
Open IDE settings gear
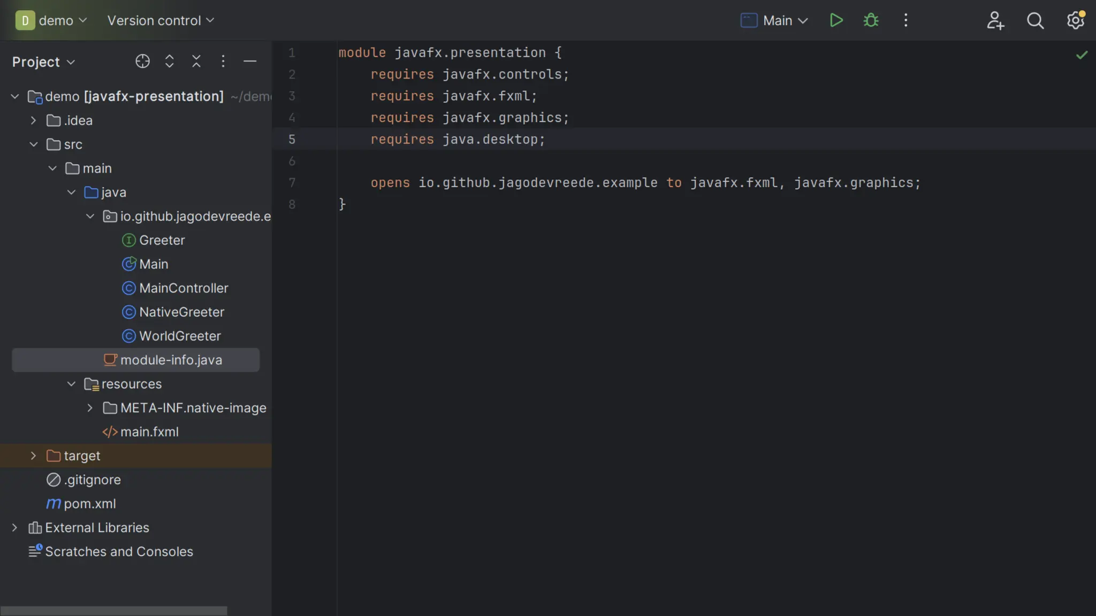pyautogui.click(x=1075, y=20)
